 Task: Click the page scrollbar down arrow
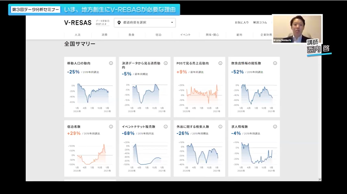(320, 179)
